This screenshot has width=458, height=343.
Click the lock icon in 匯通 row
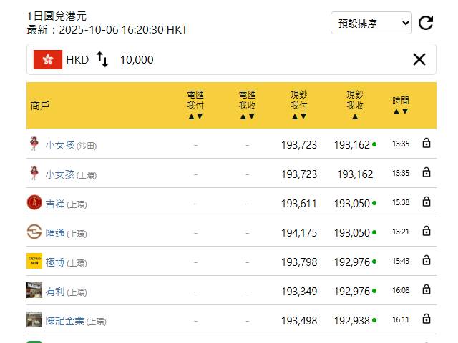(x=427, y=232)
